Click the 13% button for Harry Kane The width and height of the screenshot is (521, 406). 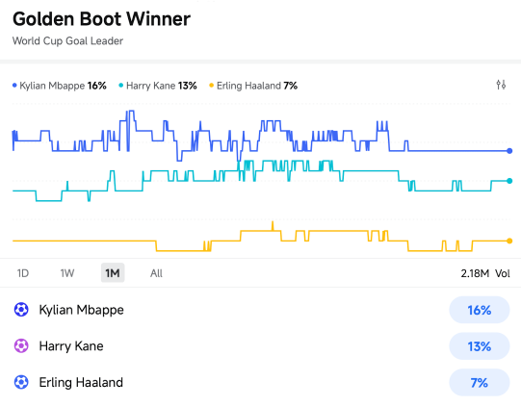(x=480, y=346)
